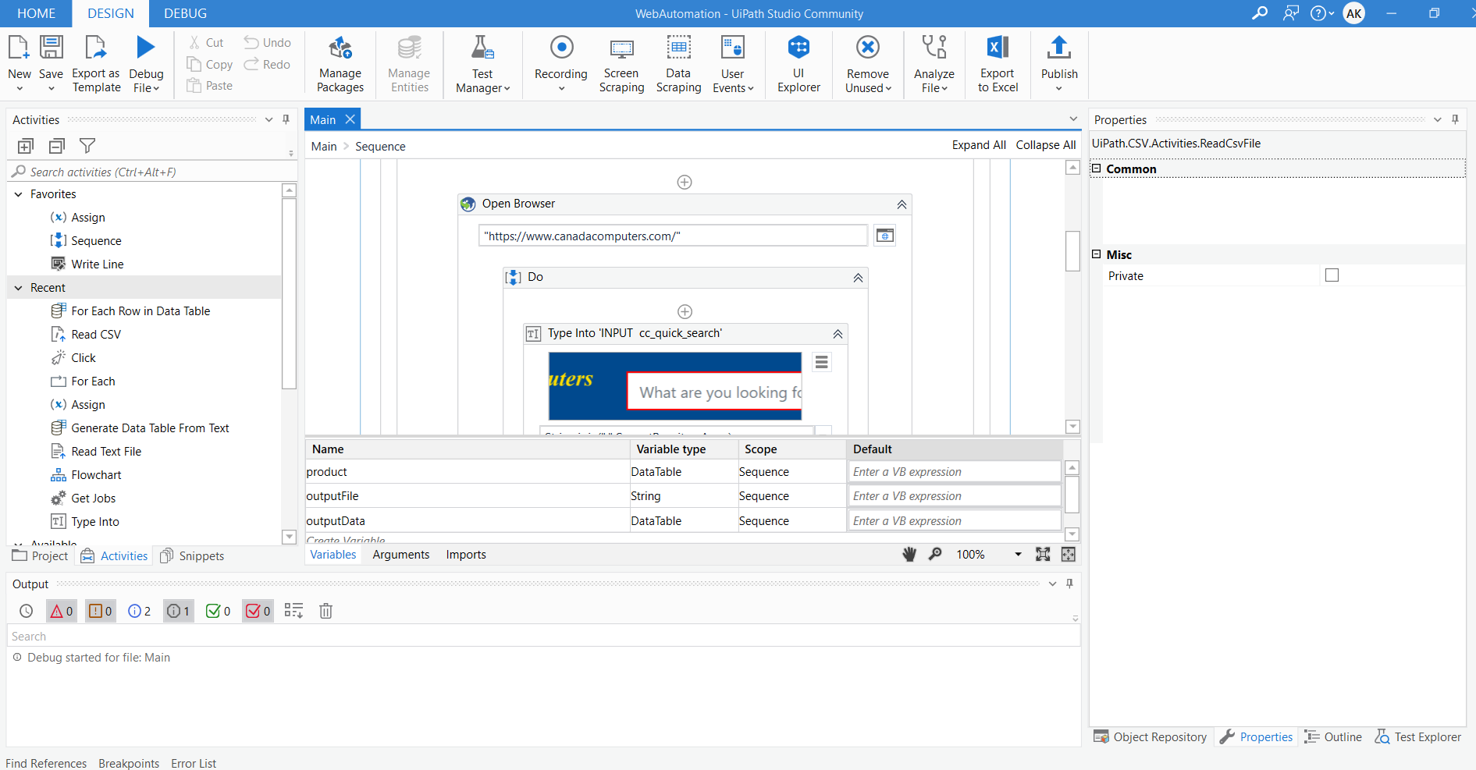Collapse the Type Into activity

tap(838, 334)
